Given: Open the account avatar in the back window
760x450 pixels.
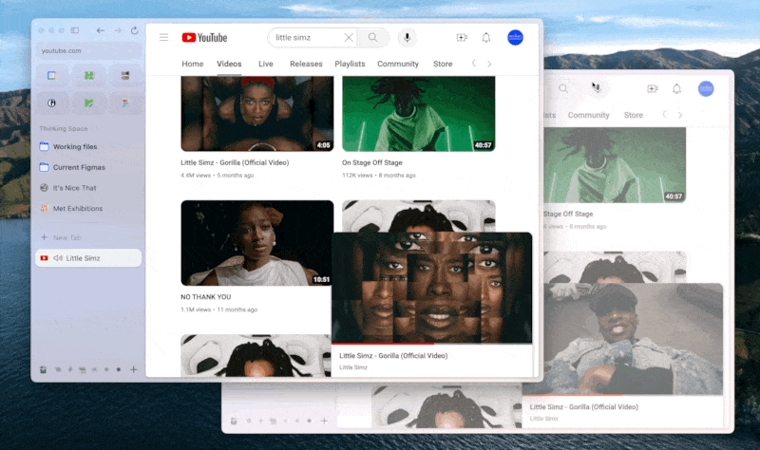Looking at the screenshot, I should pyautogui.click(x=706, y=88).
